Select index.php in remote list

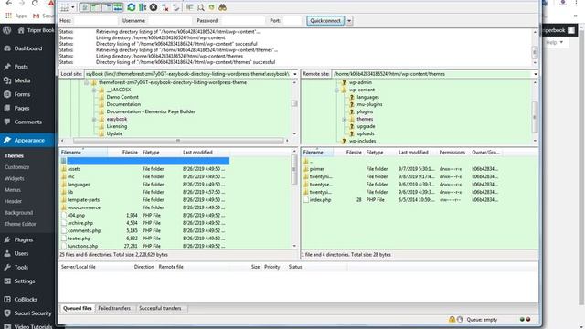click(x=320, y=200)
